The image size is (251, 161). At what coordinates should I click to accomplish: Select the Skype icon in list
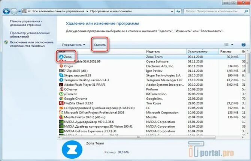[x=61, y=75]
